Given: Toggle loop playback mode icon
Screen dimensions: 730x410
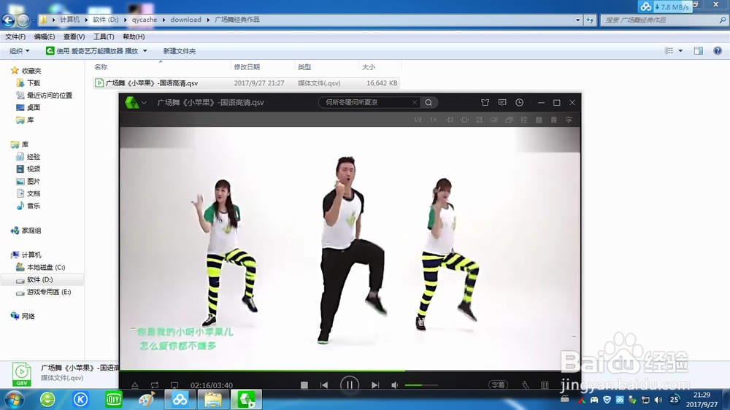Looking at the screenshot, I should (x=155, y=385).
